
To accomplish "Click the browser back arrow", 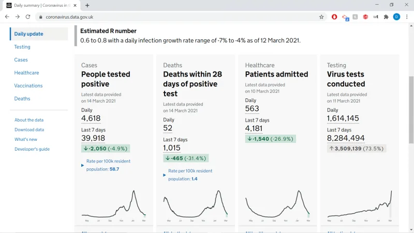I will pyautogui.click(x=7, y=17).
